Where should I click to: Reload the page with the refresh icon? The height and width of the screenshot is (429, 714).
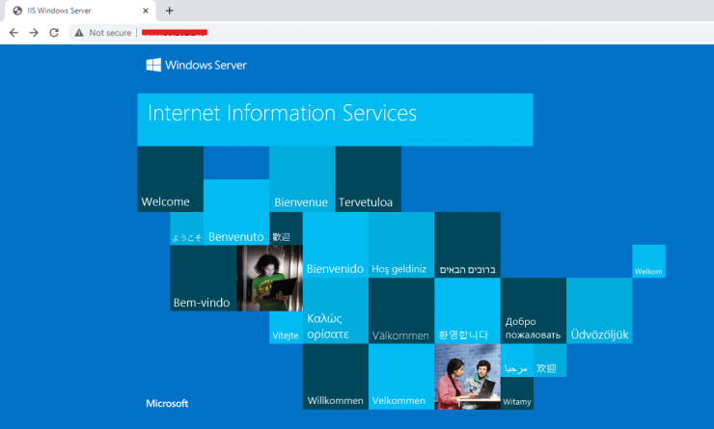pos(54,33)
